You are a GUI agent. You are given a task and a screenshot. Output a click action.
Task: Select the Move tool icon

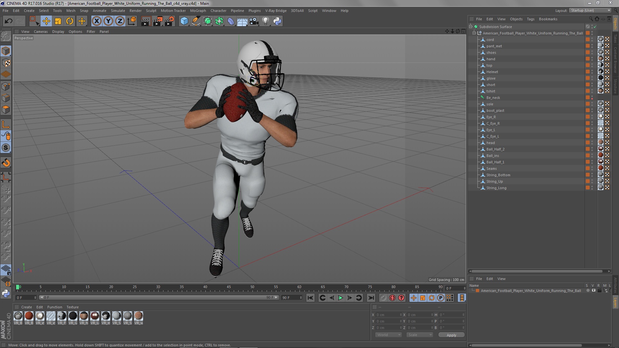tap(46, 21)
